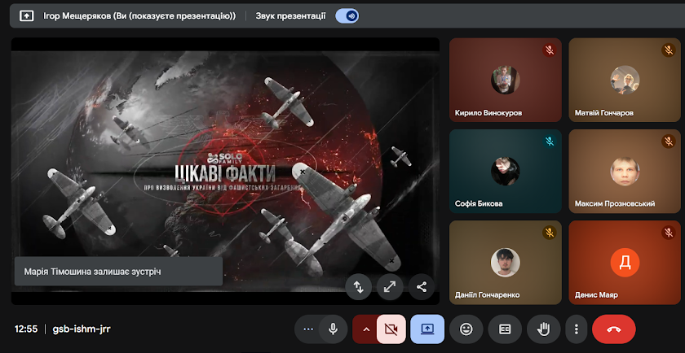This screenshot has height=353, width=685.
Task: Click the Марія Тімошина leaving notification
Action: click(x=118, y=271)
